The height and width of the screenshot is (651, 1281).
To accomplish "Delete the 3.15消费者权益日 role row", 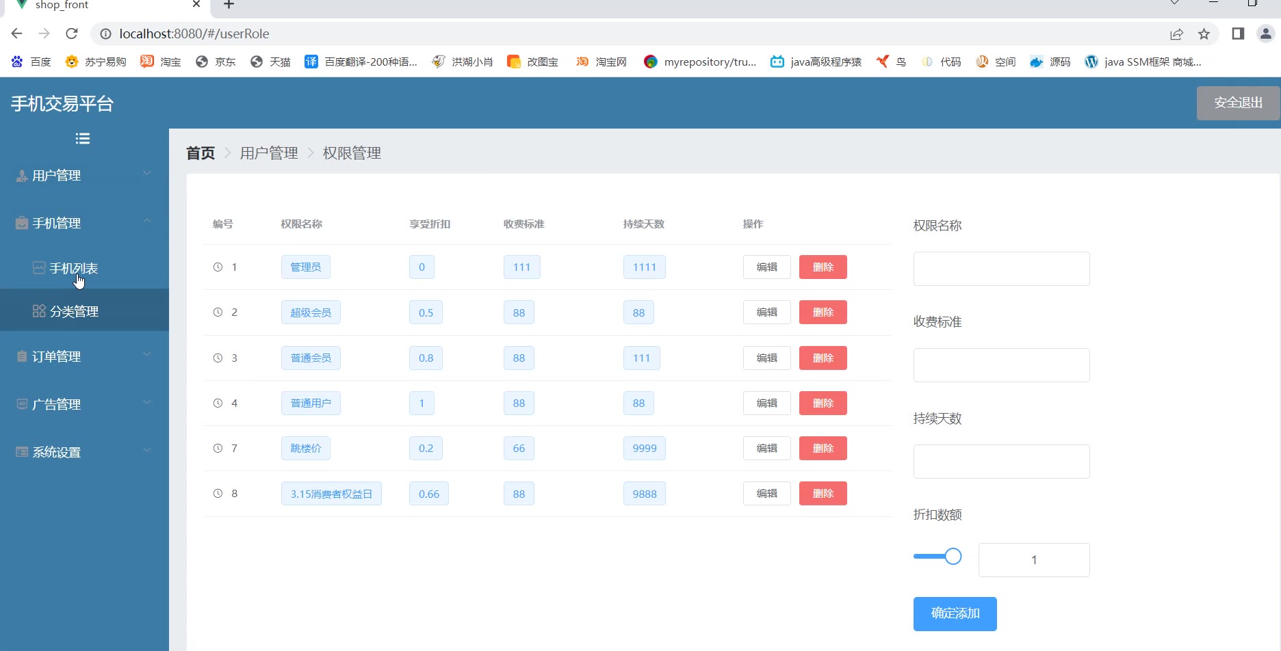I will [x=823, y=494].
